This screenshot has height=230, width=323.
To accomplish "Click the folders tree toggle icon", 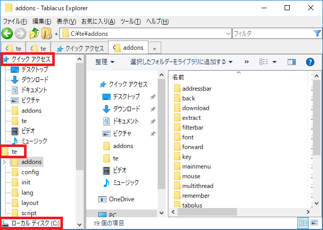I will click(x=47, y=33).
